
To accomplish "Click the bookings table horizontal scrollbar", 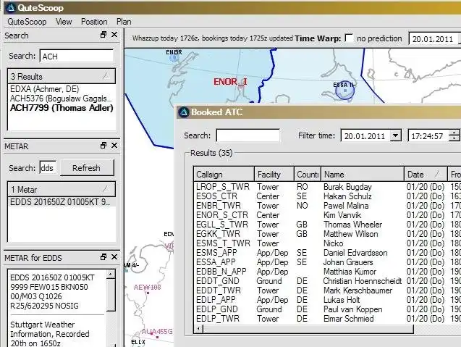I will (308, 329).
